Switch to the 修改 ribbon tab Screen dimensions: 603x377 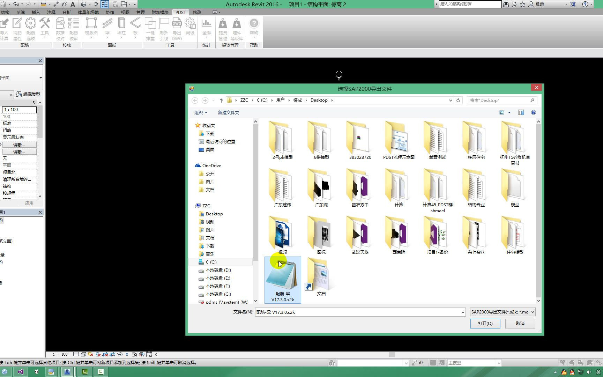(x=197, y=12)
